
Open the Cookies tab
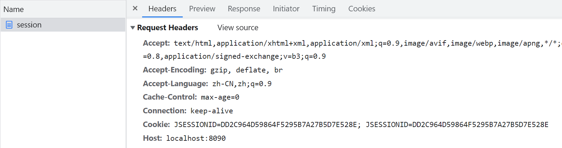tap(361, 9)
